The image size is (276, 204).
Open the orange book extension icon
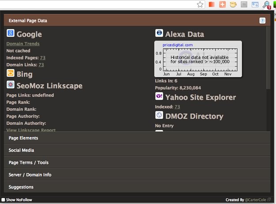click(212, 4)
